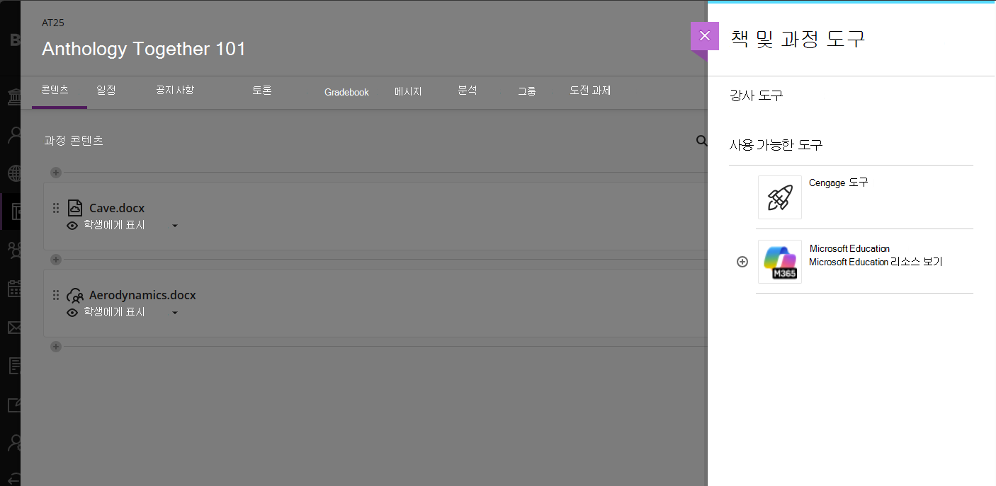Viewport: 996px width, 486px height.
Task: Open the 토론 tab
Action: point(262,91)
